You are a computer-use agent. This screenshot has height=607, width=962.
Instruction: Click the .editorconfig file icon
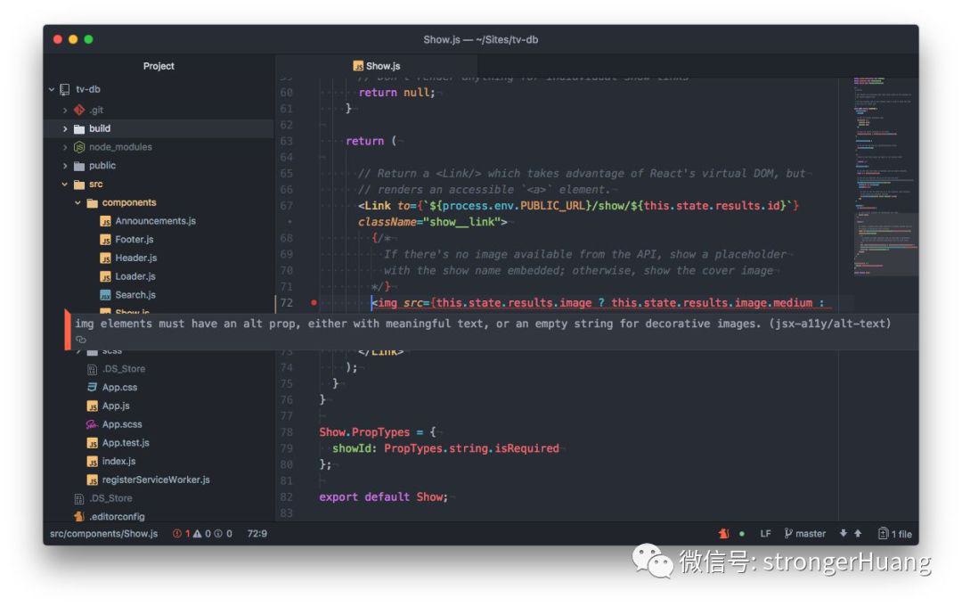[79, 517]
